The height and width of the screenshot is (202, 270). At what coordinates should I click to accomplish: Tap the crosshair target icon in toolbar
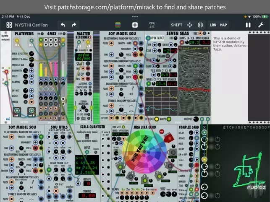click(x=200, y=25)
